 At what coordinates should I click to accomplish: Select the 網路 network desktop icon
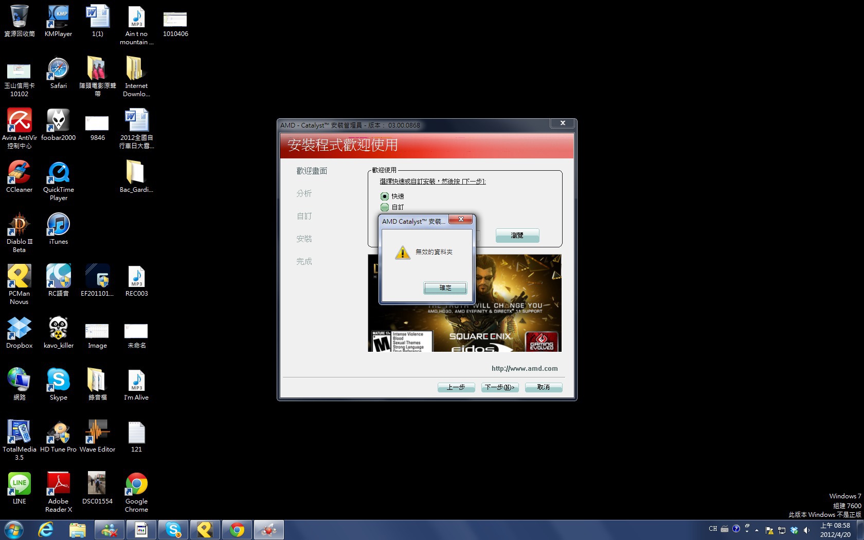[x=20, y=385]
